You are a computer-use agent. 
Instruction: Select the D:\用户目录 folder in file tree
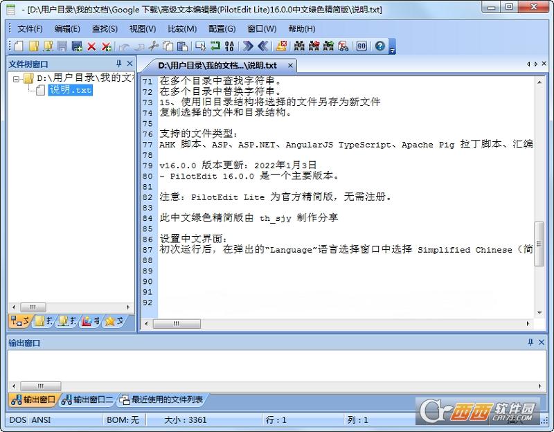click(x=84, y=78)
